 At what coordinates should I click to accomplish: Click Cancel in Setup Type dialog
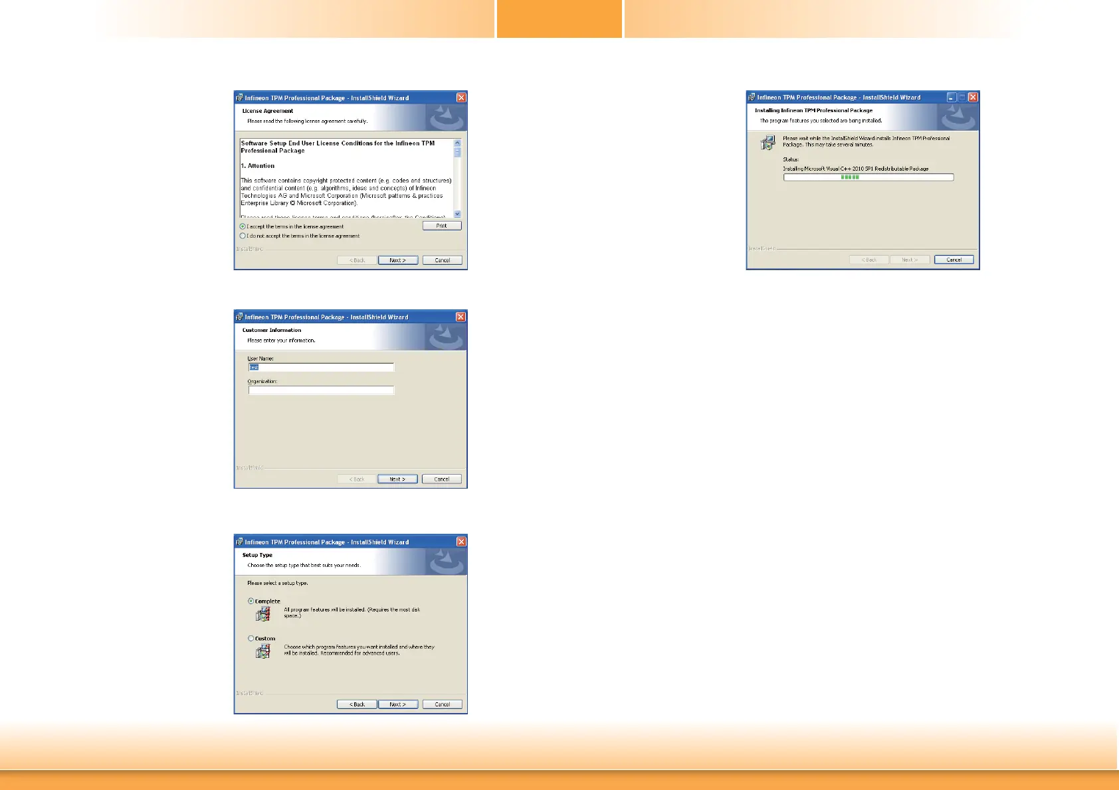point(443,704)
